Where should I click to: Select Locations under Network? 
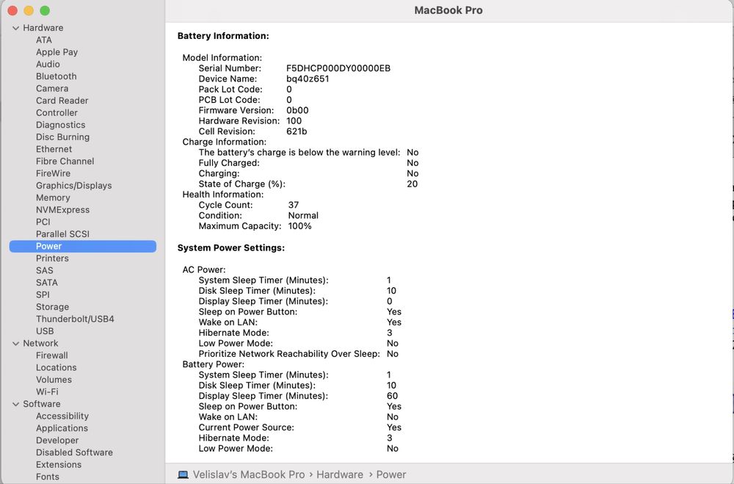point(57,368)
